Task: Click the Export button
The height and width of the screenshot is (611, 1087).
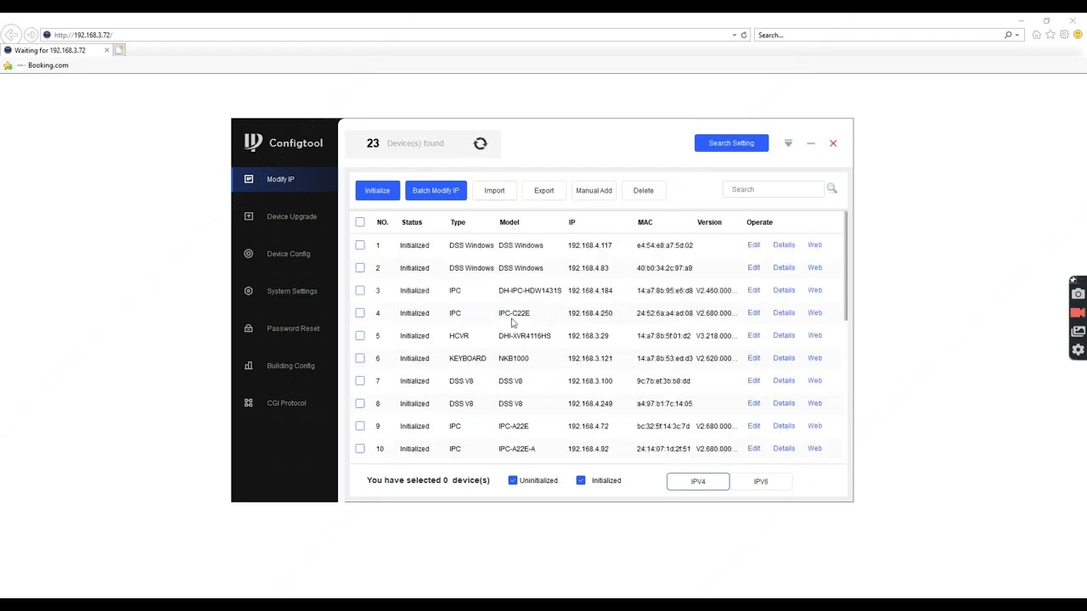Action: coord(543,190)
